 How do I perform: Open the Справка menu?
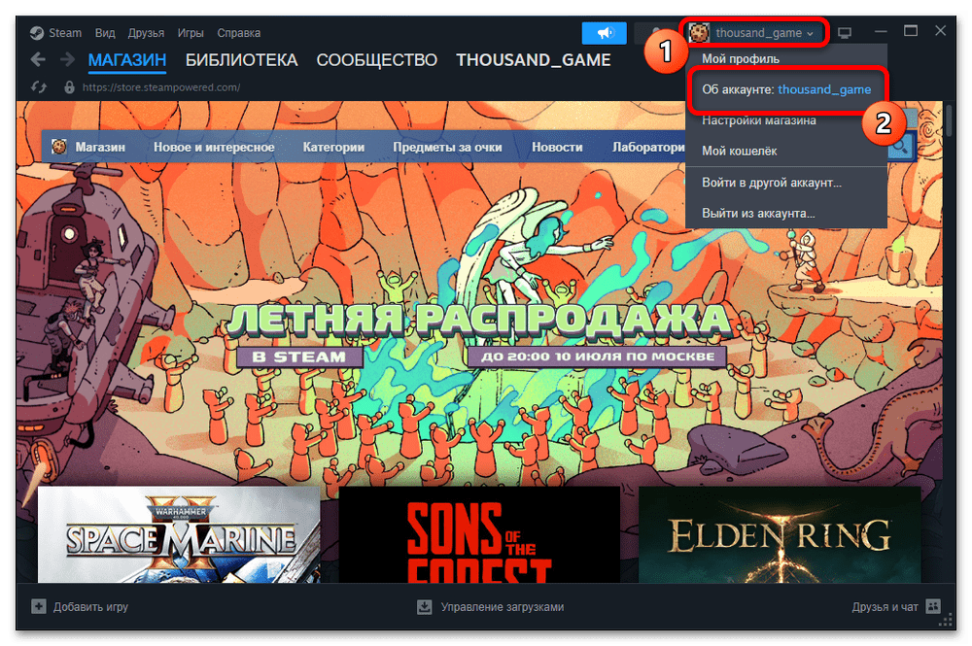click(x=239, y=33)
